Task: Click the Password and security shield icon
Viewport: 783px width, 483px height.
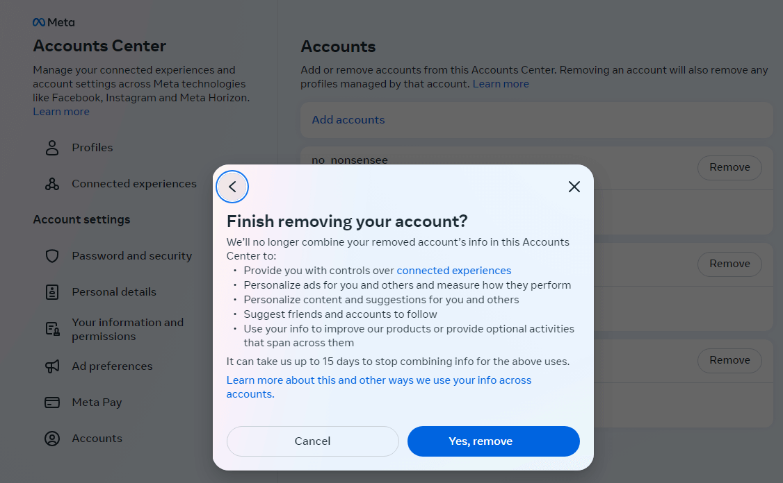Action: point(52,256)
